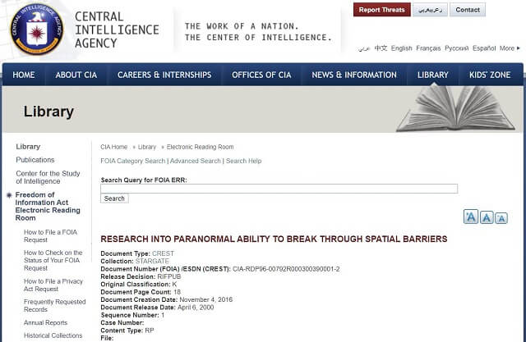Open Publications sidebar link

pos(35,160)
